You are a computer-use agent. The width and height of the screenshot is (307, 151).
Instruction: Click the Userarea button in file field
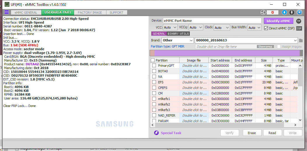coord(265,47)
